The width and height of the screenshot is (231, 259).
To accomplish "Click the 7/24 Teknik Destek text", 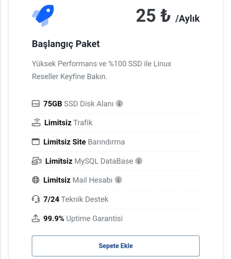I will click(76, 199).
